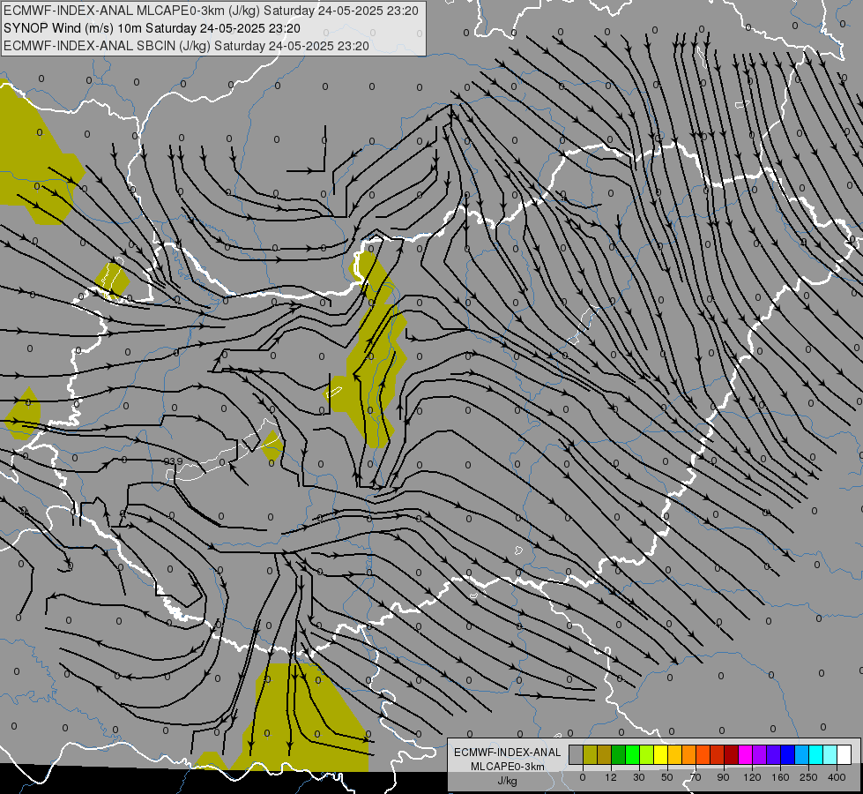Click the gray swatch in the MLCAPE legend
863x794 pixels.
[x=577, y=754]
